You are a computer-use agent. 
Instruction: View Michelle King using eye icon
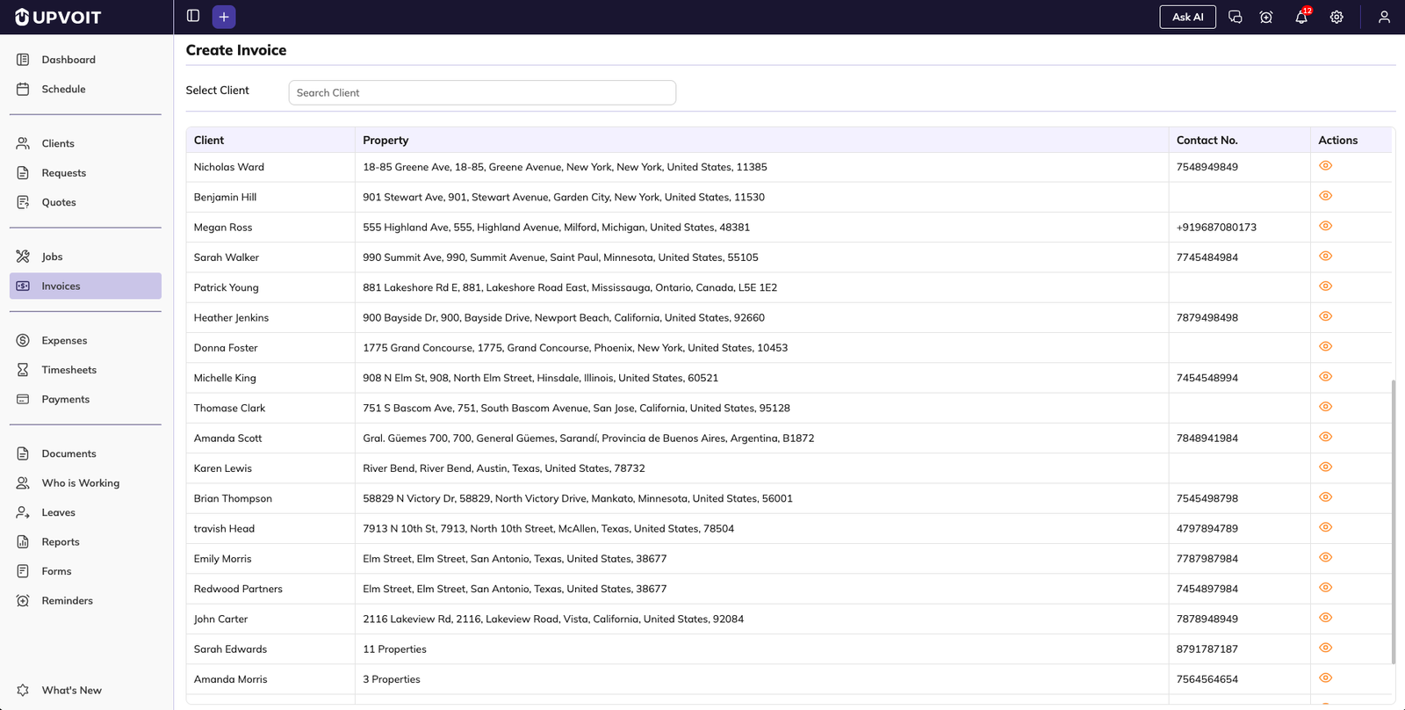[1326, 377]
